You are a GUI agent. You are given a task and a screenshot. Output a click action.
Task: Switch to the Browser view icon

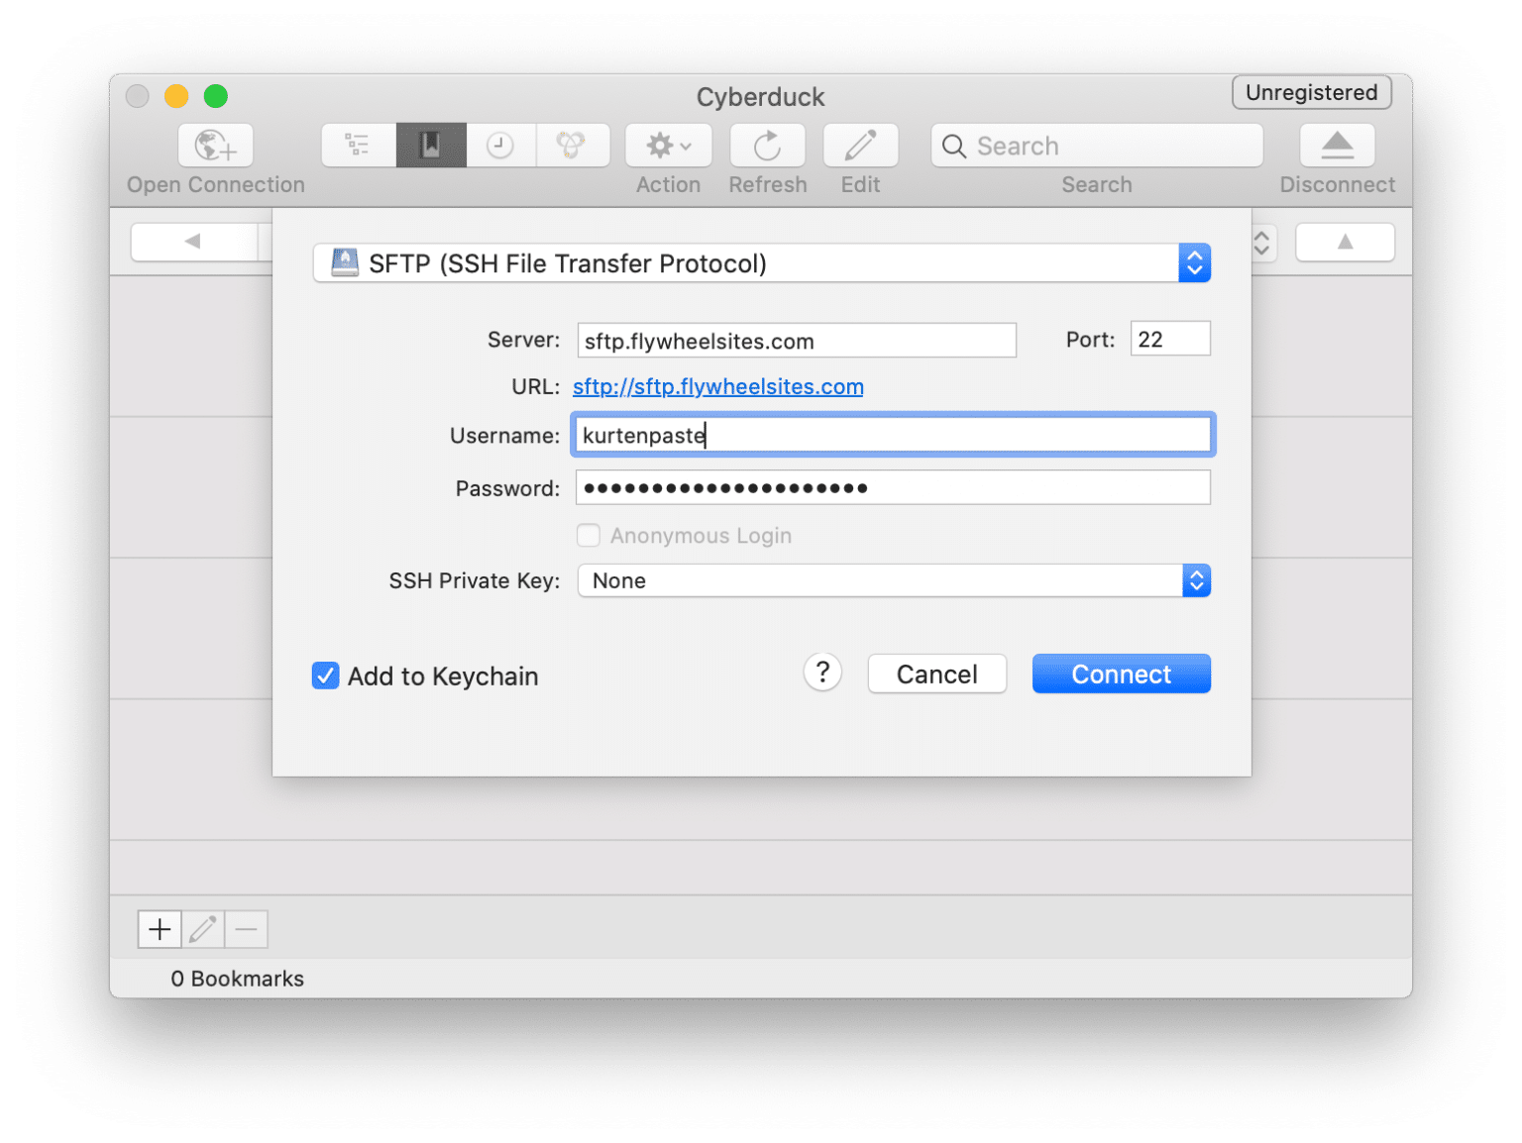click(357, 145)
